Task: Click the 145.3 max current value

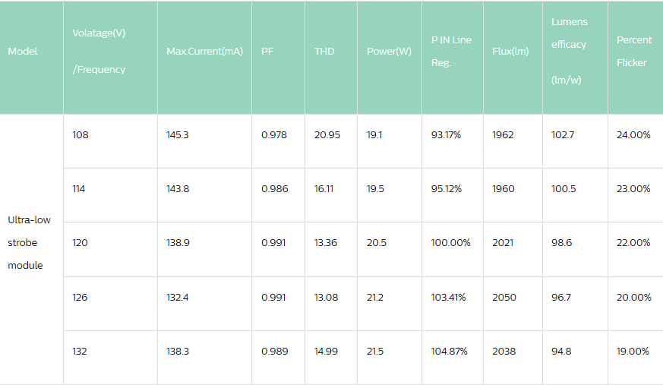Action: pos(178,135)
